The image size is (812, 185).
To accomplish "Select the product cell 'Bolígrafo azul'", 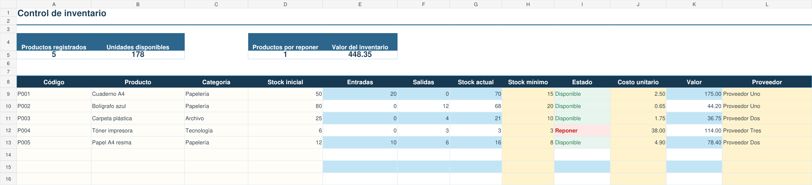I will coord(138,106).
